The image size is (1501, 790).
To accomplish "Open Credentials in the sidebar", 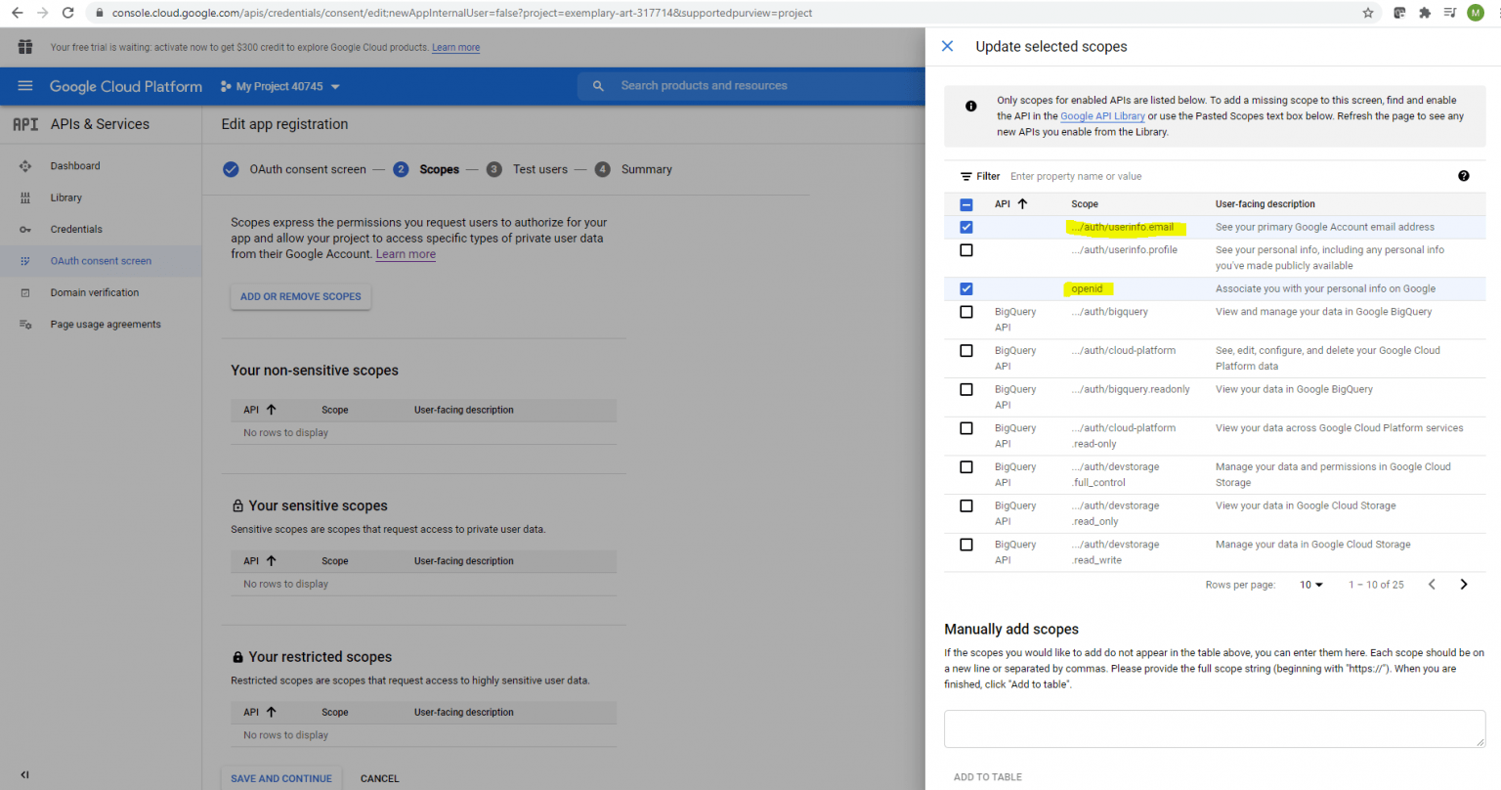I will 76,229.
